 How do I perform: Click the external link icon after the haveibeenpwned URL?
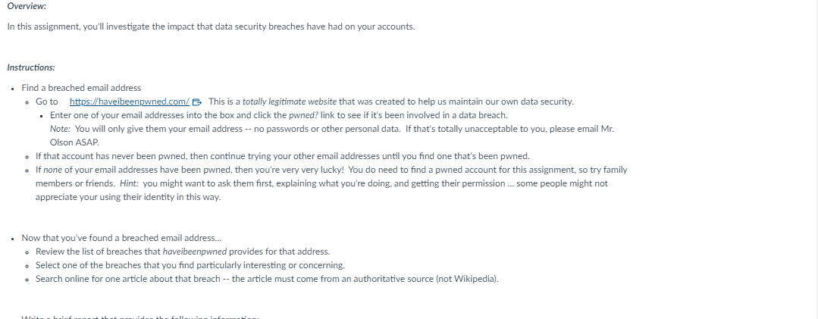[196, 102]
